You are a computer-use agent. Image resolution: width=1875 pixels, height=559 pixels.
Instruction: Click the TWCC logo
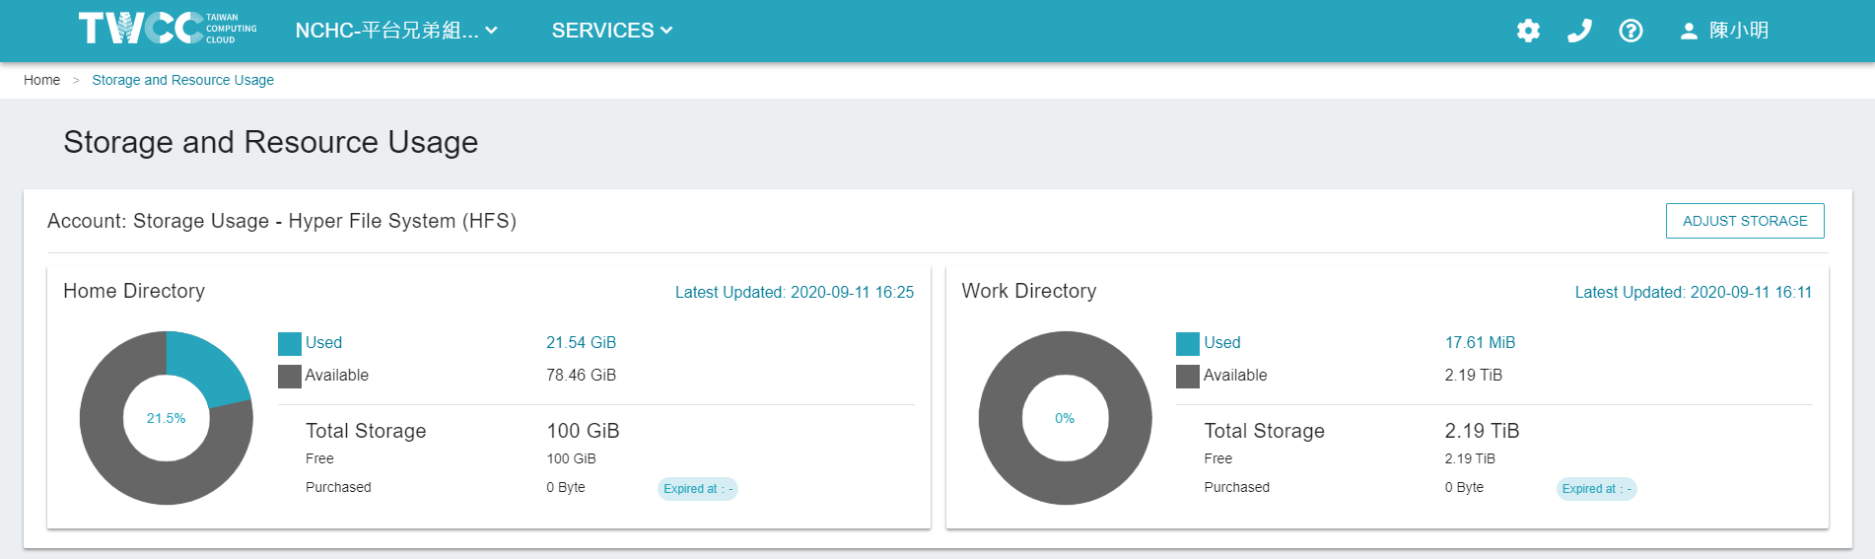pyautogui.click(x=168, y=29)
